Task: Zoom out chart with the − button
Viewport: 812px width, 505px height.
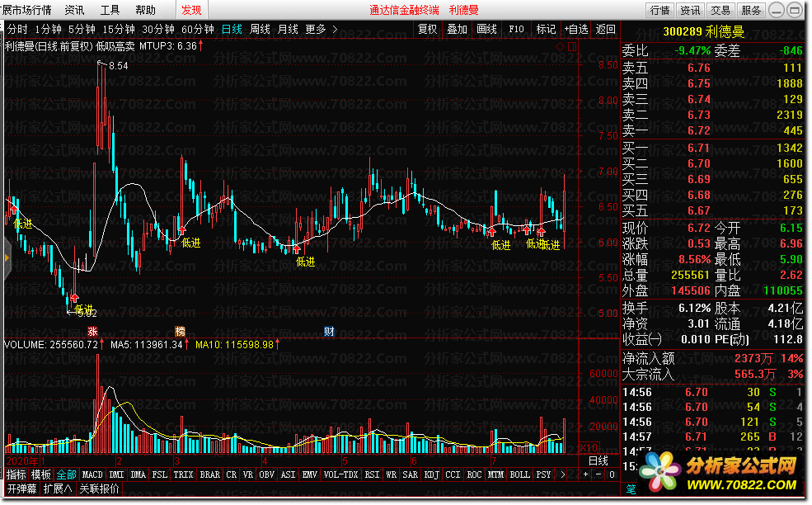Action: (x=598, y=474)
